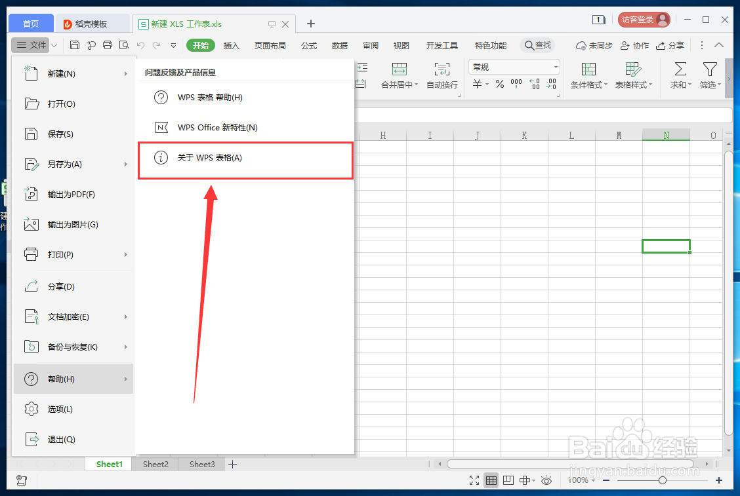Click the Share icon in top bar
Viewport: 740px width, 496px height.
click(670, 45)
